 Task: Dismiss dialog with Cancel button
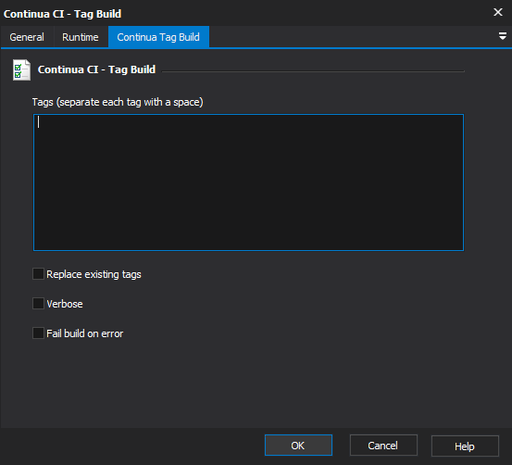point(383,445)
